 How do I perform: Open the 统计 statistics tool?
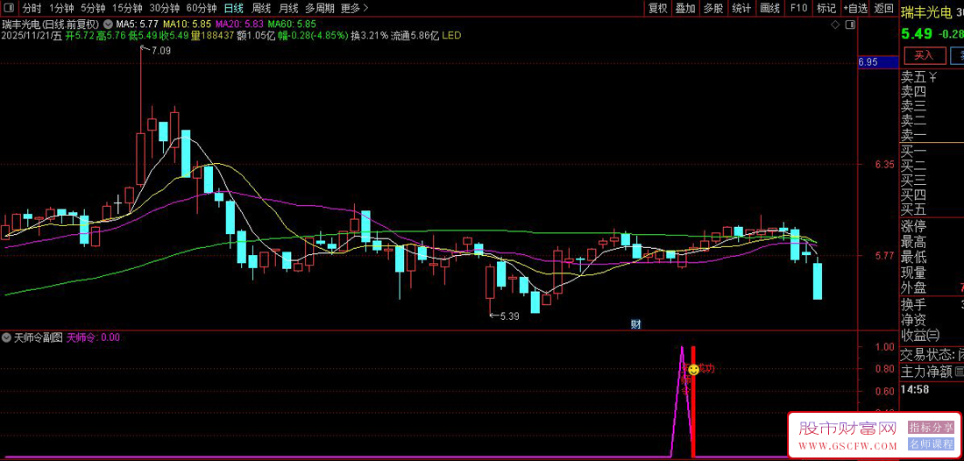coord(741,8)
